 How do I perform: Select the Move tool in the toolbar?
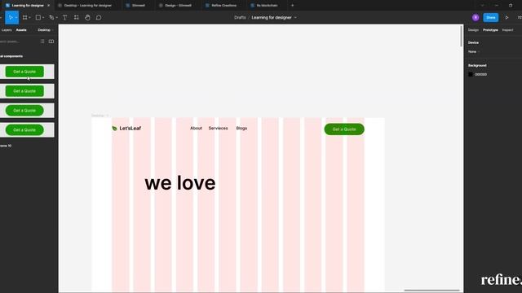10,18
